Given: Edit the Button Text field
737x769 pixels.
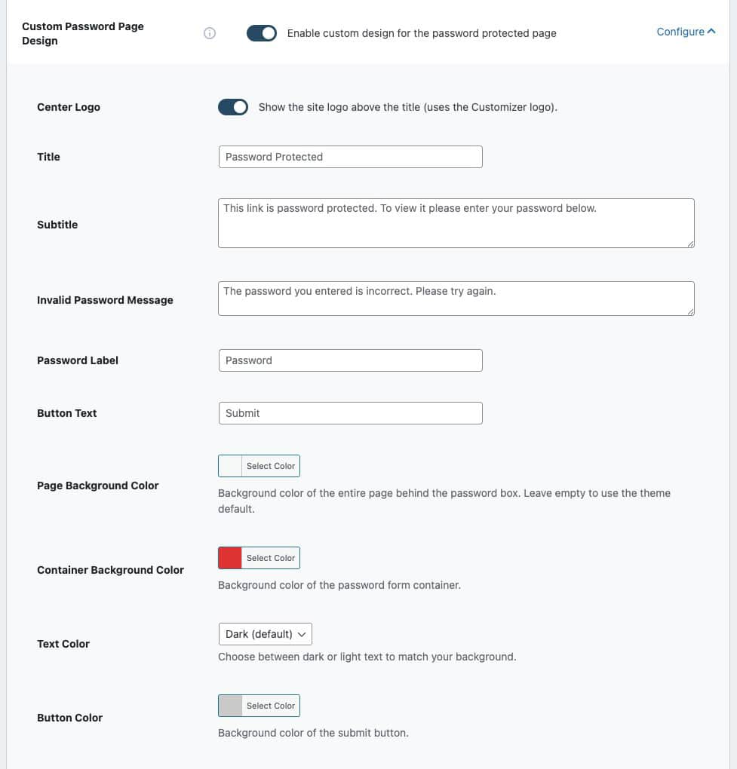Looking at the screenshot, I should [350, 413].
